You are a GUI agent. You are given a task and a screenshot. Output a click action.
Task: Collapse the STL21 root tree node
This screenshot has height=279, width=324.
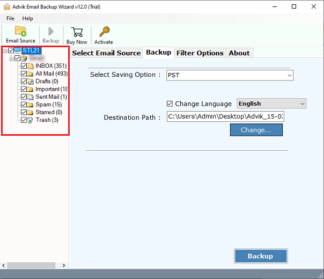[5, 51]
